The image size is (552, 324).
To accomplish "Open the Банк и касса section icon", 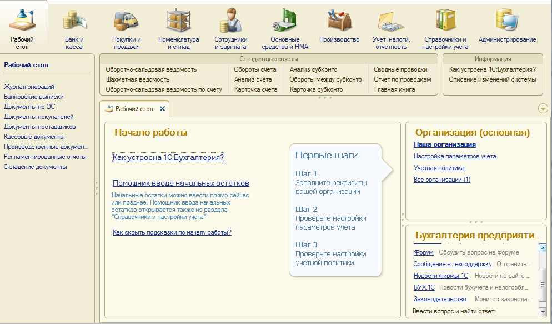I will 74,21.
